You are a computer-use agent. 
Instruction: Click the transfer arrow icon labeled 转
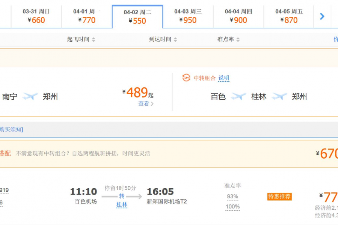[122, 195]
